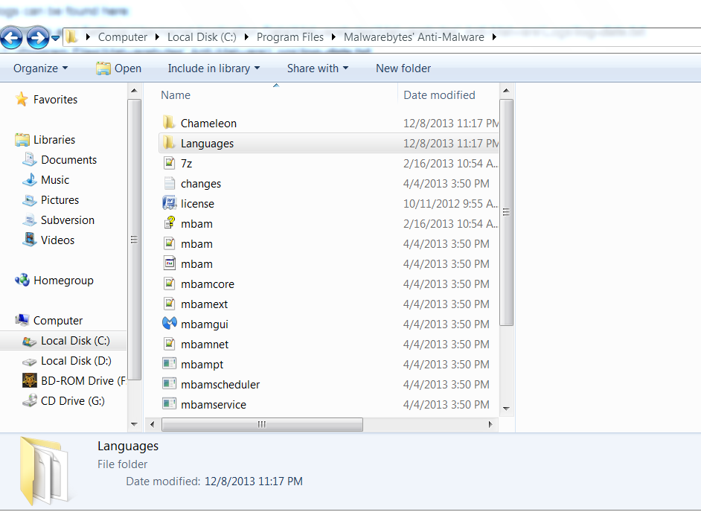The height and width of the screenshot is (512, 701).
Task: Select the Chameleon folder
Action: pyautogui.click(x=208, y=124)
